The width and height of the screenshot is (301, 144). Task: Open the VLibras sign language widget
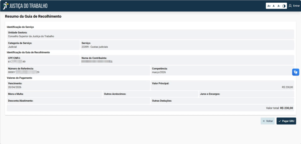click(295, 72)
